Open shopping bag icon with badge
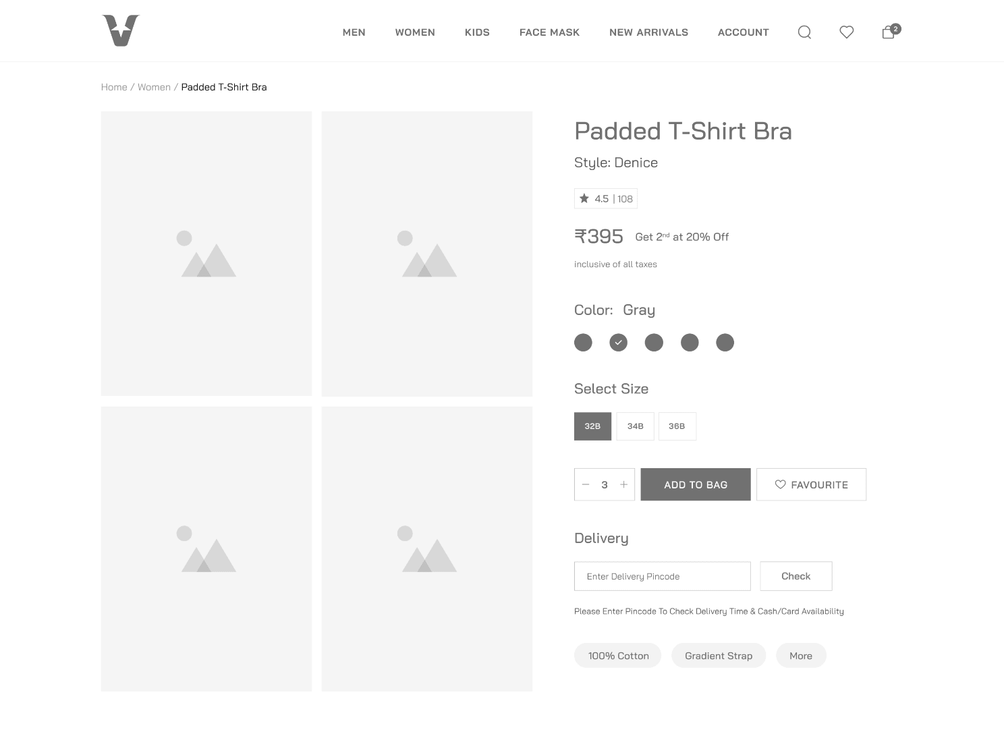 tap(889, 32)
